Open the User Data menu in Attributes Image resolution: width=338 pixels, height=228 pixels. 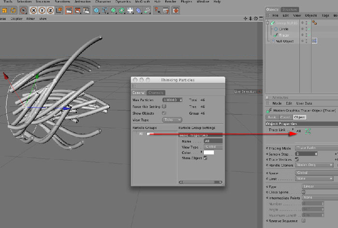(304, 103)
